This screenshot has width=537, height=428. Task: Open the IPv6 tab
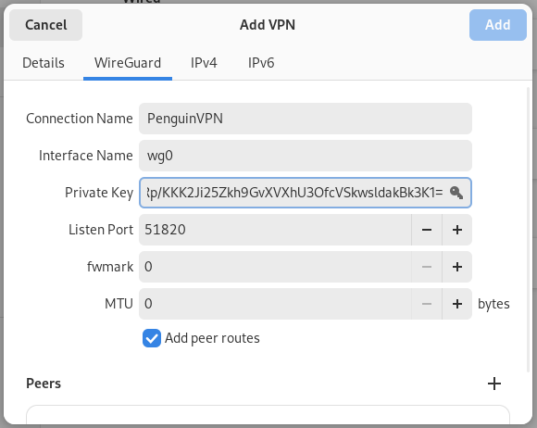tap(261, 63)
